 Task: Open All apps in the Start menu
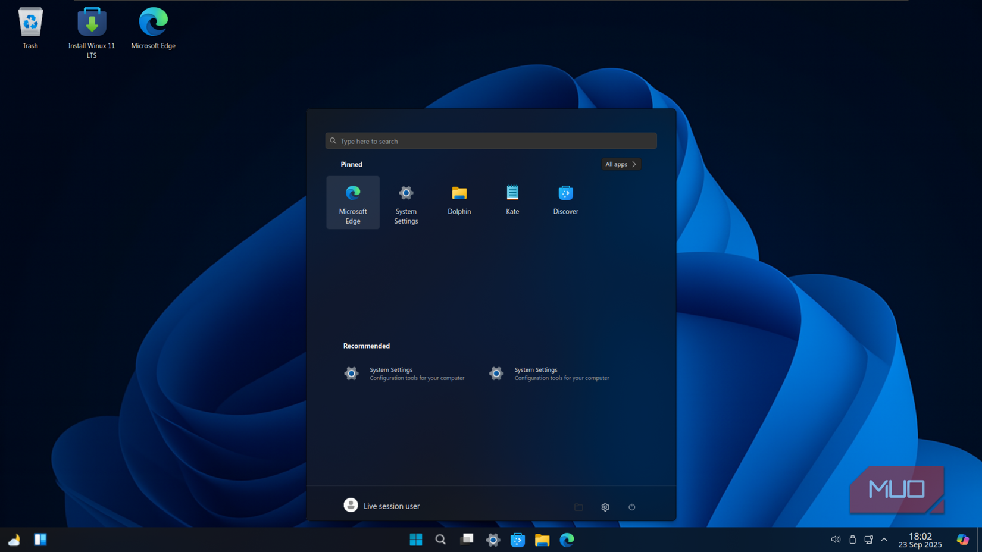pos(621,164)
